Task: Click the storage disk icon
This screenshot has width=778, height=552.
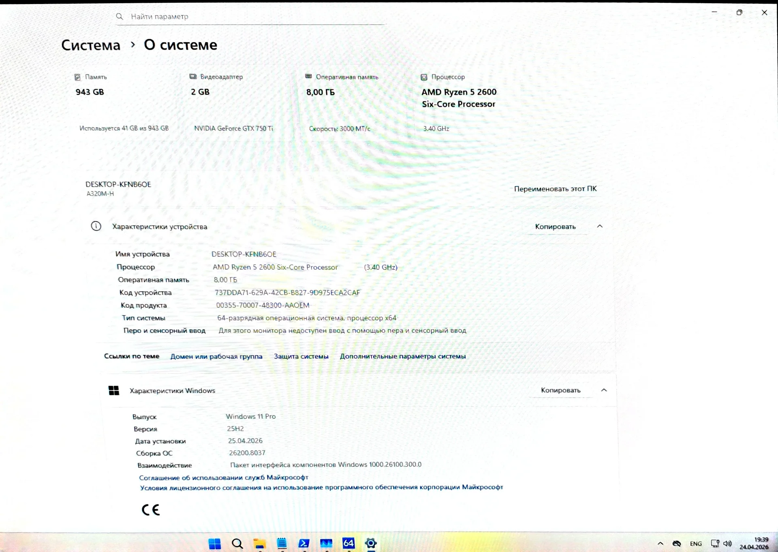Action: (77, 77)
